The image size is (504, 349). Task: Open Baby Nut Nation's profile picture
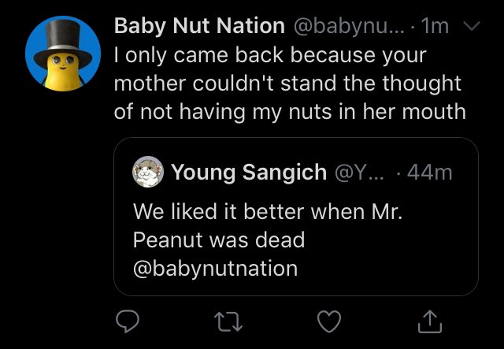[x=63, y=53]
